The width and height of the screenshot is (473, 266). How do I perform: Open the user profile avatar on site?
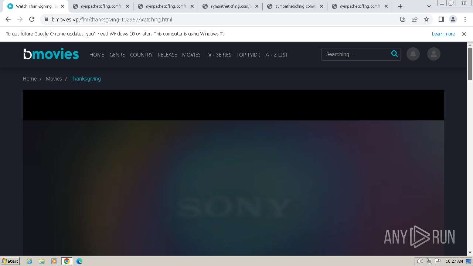click(x=433, y=54)
